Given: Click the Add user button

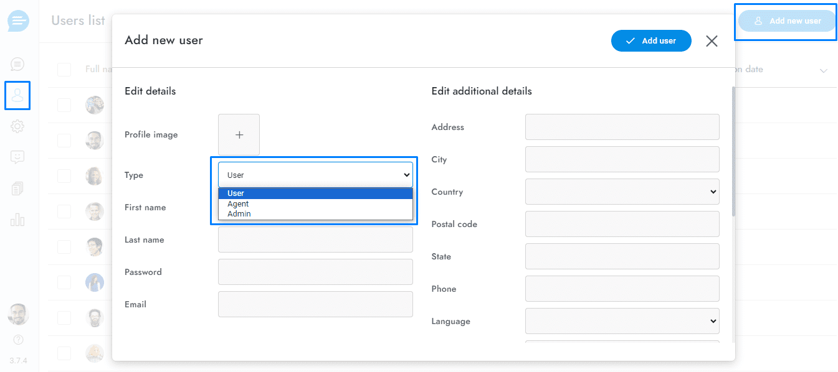Looking at the screenshot, I should (651, 40).
